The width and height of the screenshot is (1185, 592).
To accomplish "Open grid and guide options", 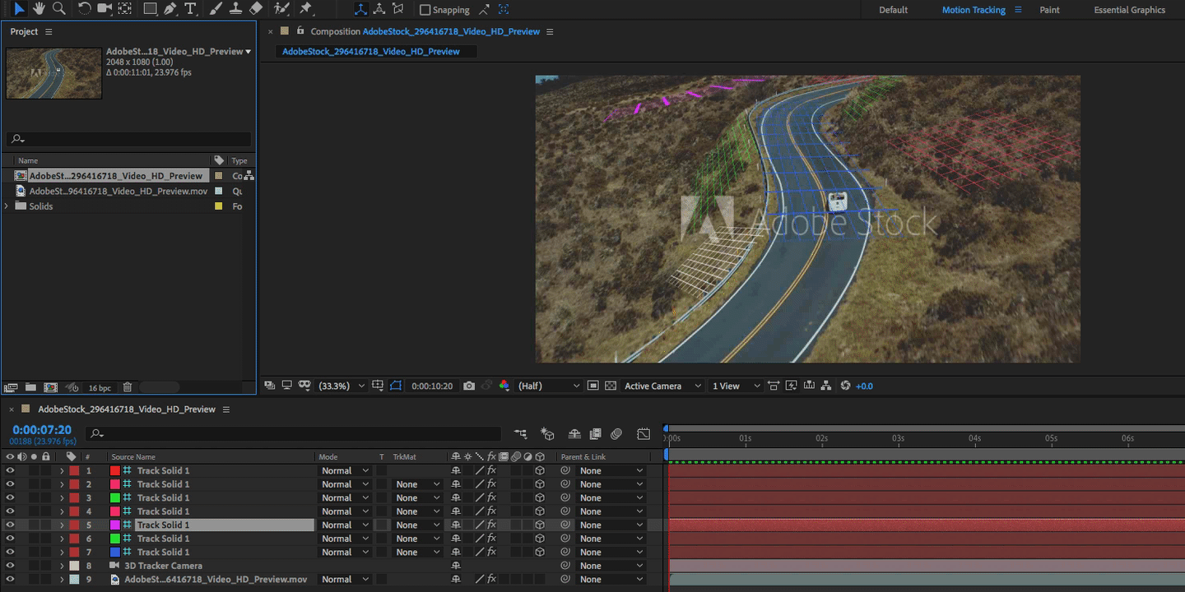I will pyautogui.click(x=378, y=386).
